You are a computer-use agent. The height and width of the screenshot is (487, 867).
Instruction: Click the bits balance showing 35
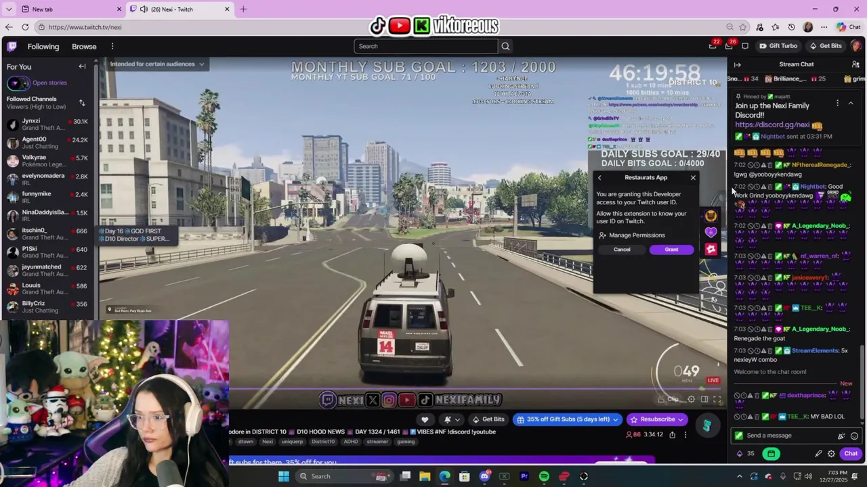745,453
